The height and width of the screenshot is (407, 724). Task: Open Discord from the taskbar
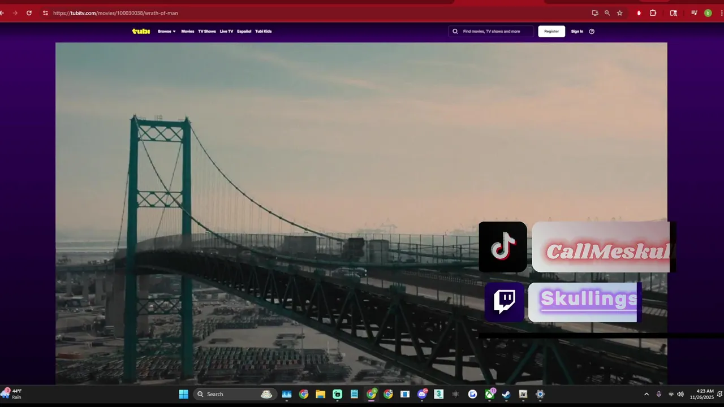[422, 394]
